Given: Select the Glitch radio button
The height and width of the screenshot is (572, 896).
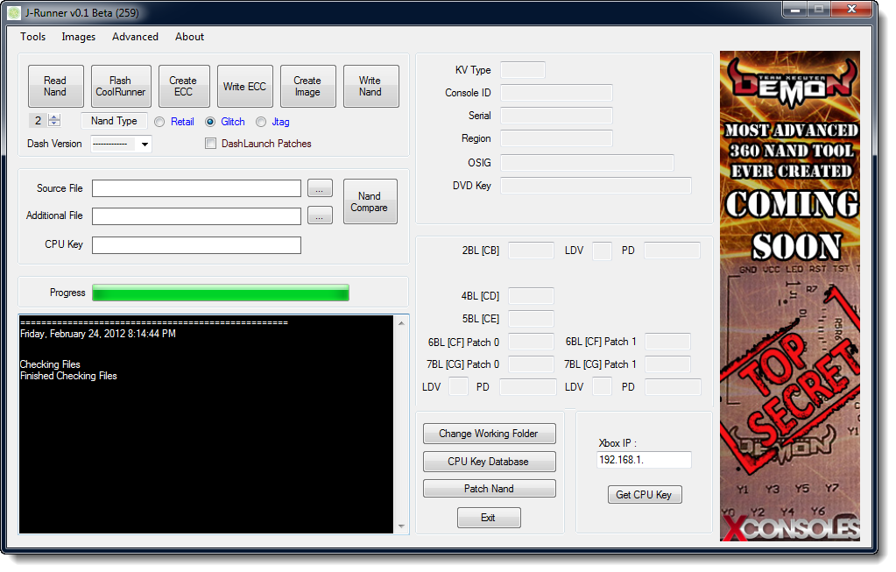Looking at the screenshot, I should point(210,122).
